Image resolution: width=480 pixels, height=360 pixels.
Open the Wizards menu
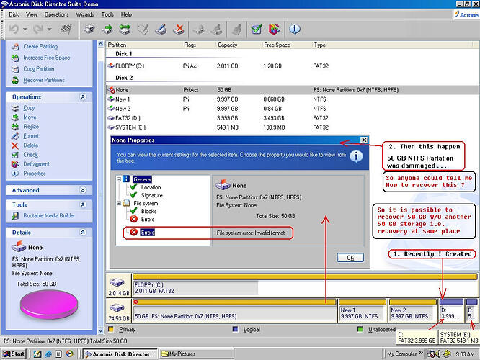click(85, 14)
